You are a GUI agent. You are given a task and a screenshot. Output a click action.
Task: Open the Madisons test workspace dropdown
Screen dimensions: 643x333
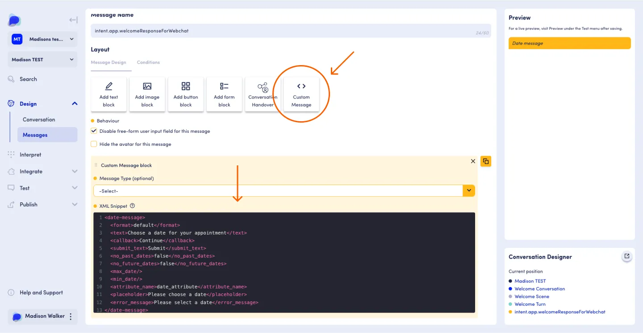click(42, 39)
